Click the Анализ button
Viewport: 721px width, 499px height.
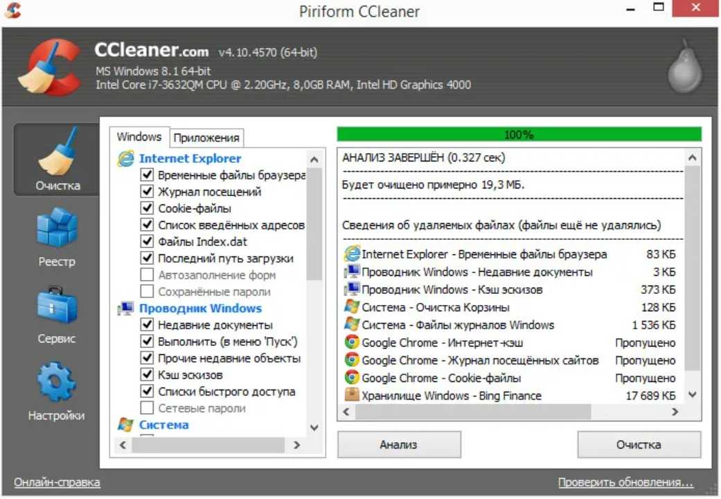tap(399, 445)
